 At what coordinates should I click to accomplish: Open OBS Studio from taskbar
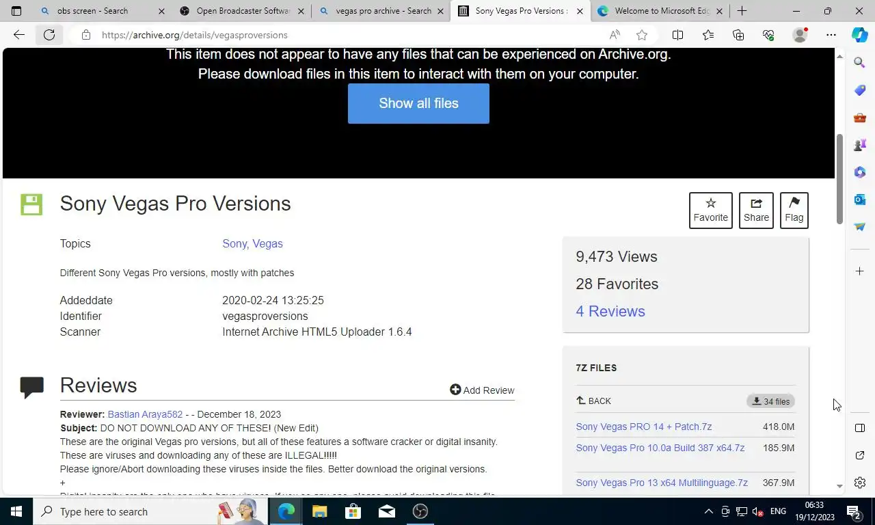[x=420, y=511]
